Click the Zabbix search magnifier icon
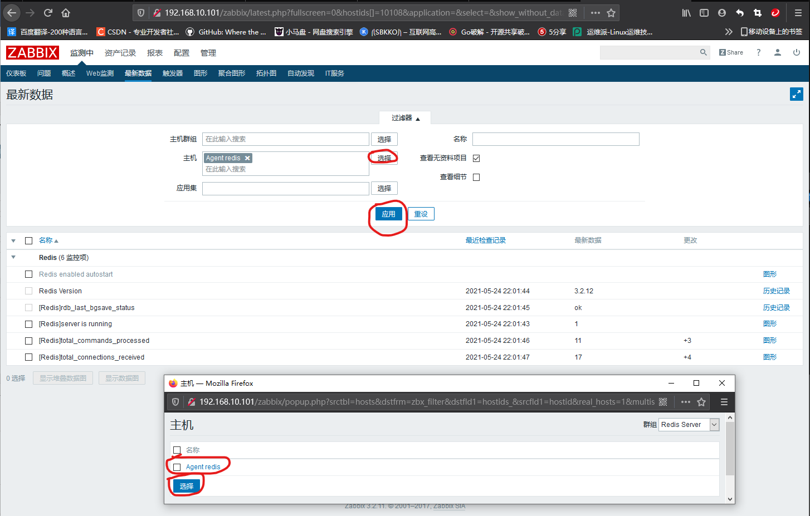The height and width of the screenshot is (516, 810). (704, 52)
